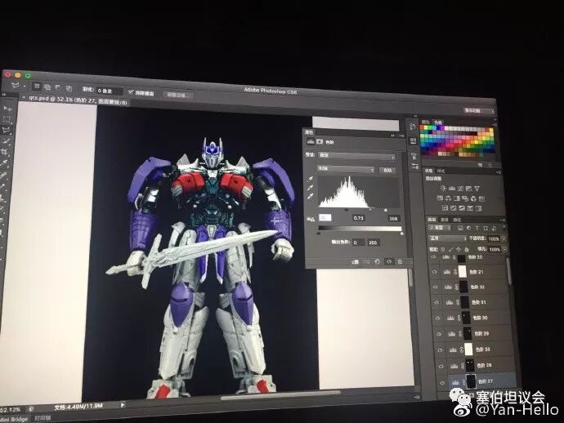Toggle adjustment visibility icon in Properties footer

click(388, 261)
